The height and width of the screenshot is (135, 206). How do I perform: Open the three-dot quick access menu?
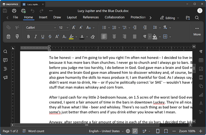tap(51, 11)
